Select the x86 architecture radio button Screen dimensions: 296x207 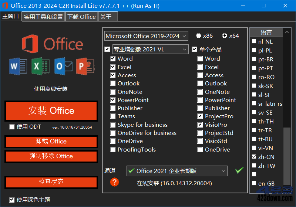198,35
